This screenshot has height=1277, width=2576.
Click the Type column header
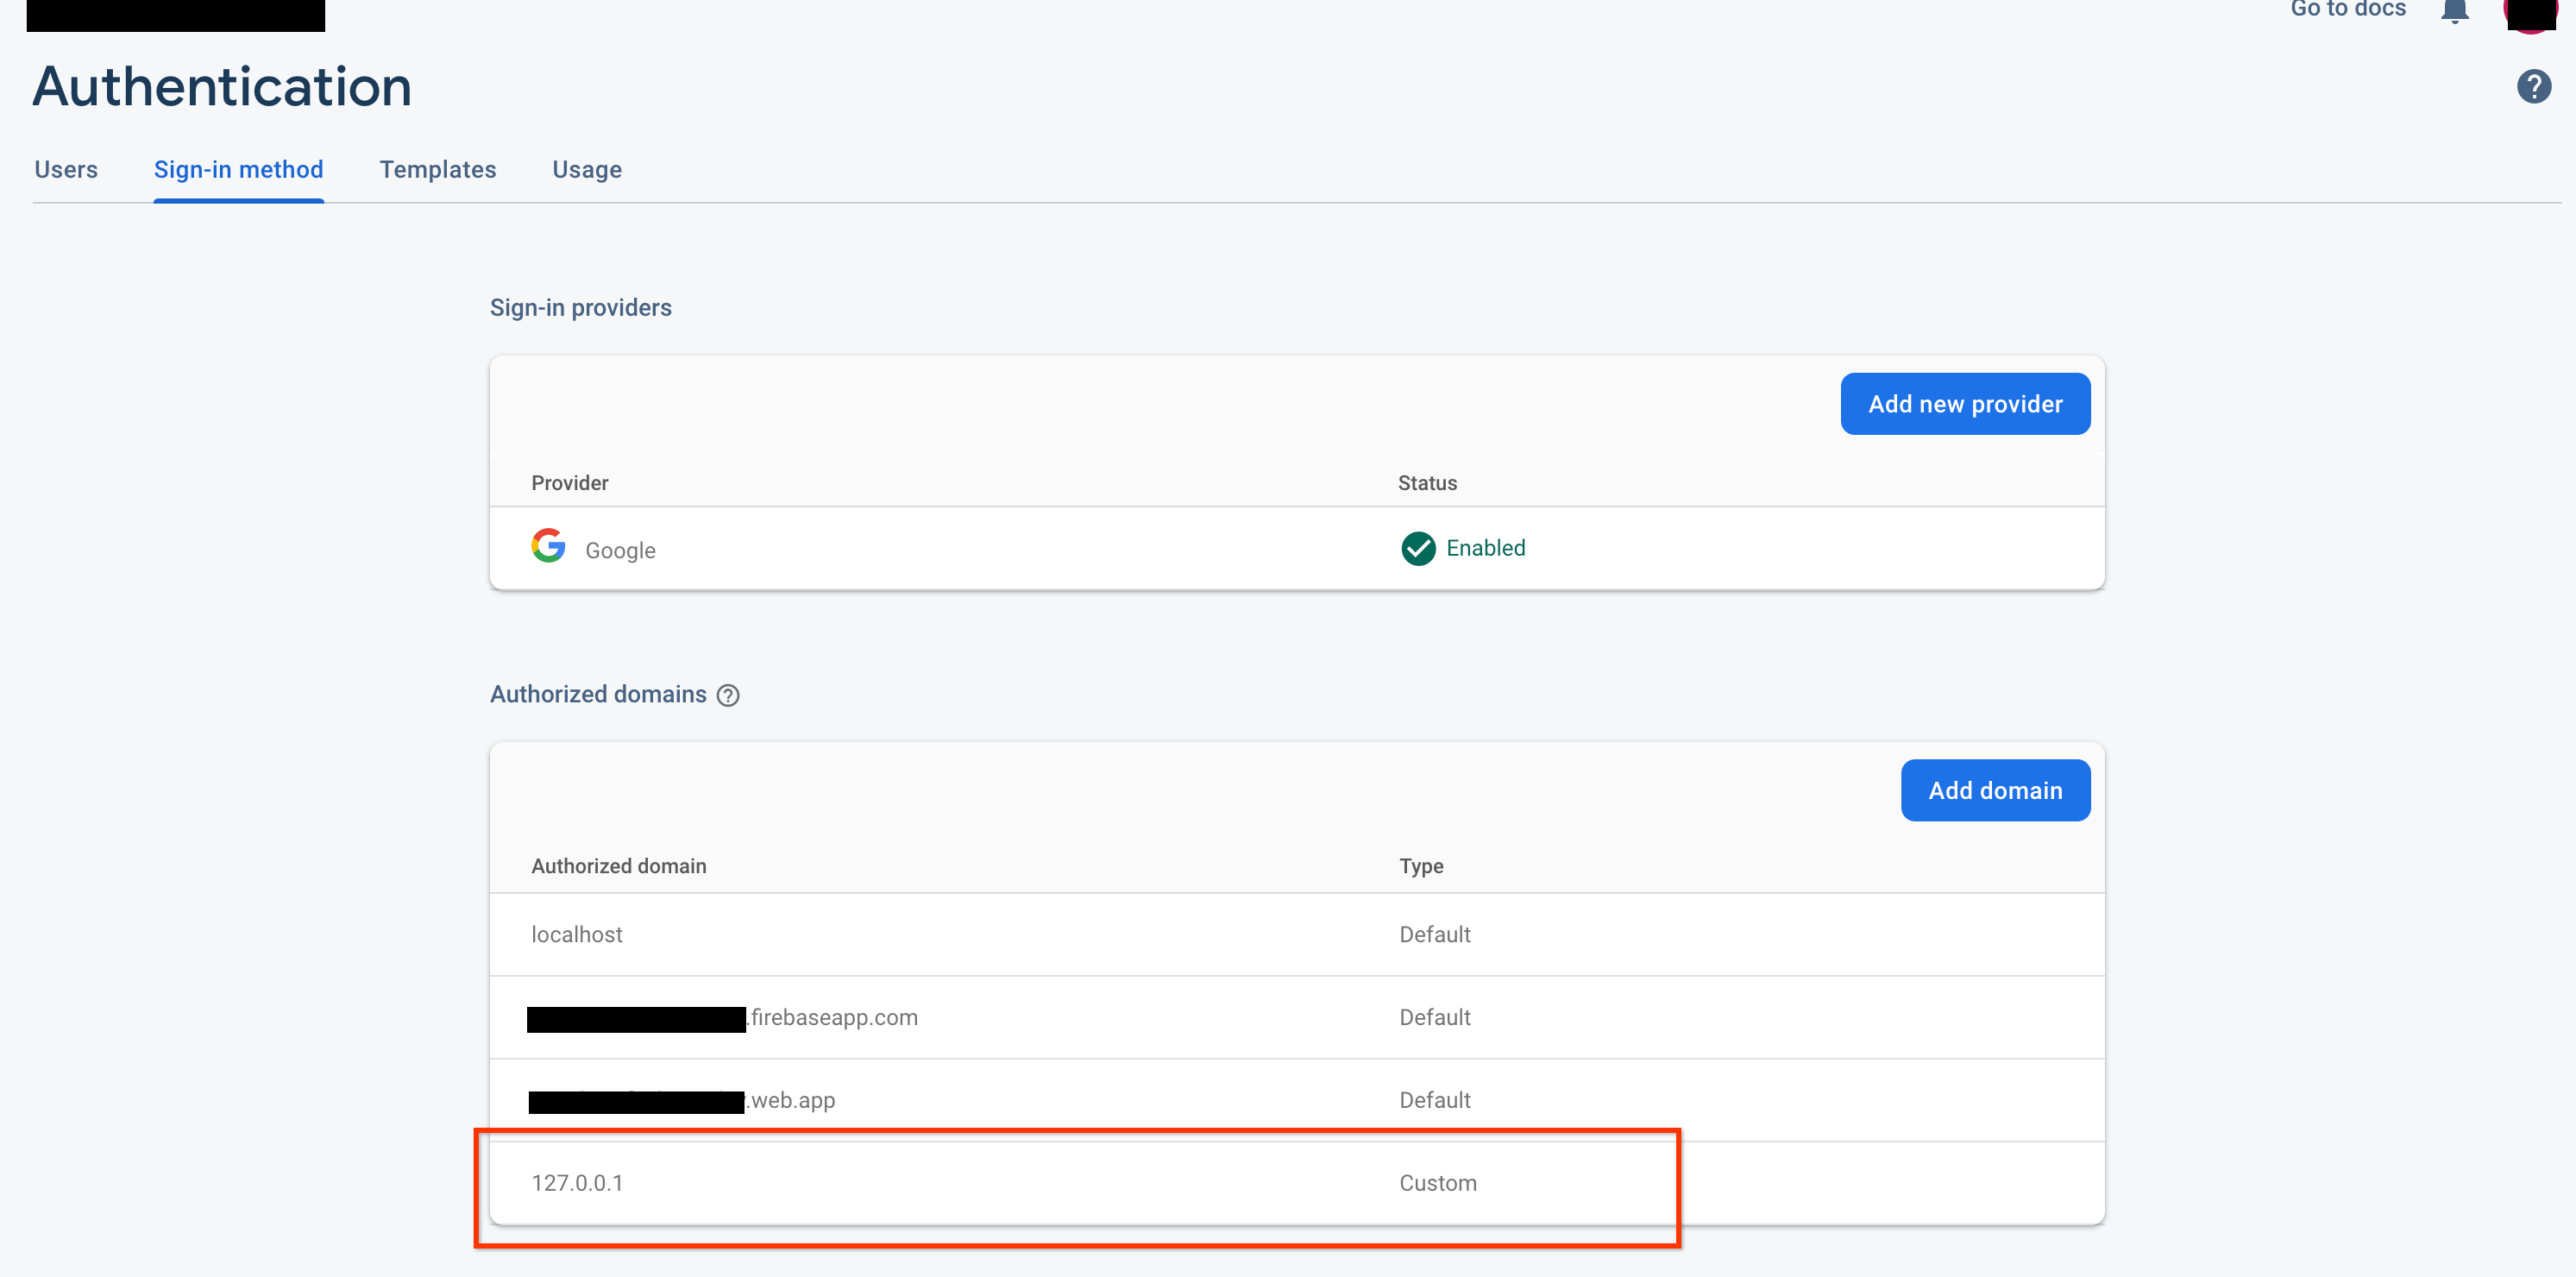(1420, 866)
